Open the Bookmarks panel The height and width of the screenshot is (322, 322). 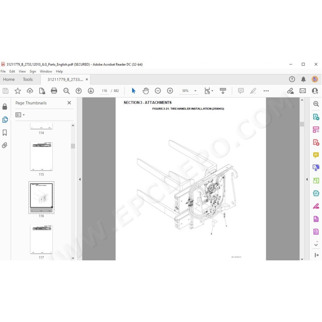(x=5, y=132)
